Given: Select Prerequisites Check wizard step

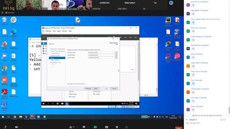Looking at the screenshot, I should point(56,63).
